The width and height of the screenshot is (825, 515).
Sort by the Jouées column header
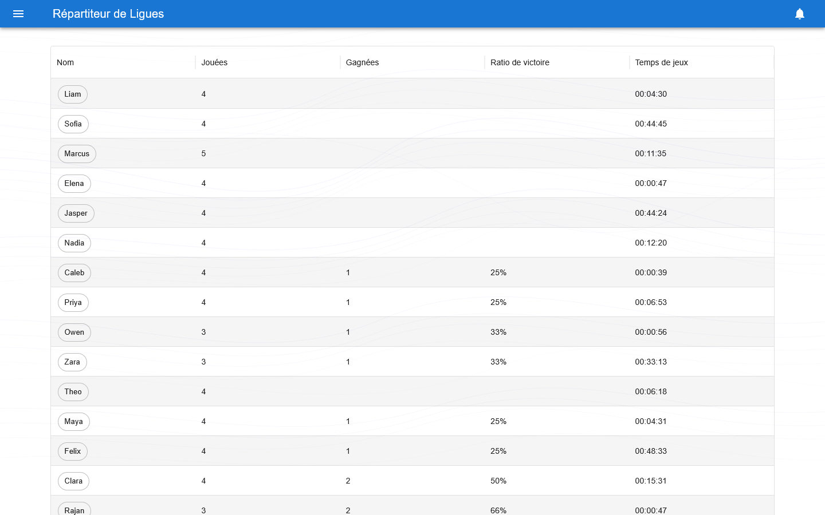point(214,62)
